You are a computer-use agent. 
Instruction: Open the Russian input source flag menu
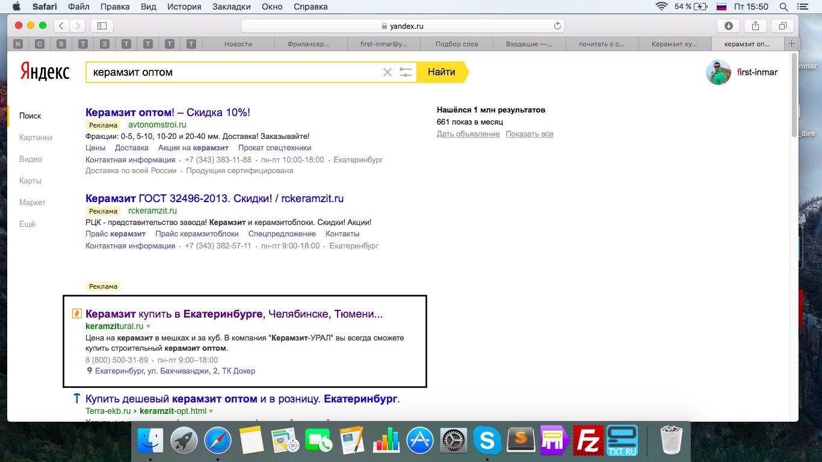click(721, 7)
